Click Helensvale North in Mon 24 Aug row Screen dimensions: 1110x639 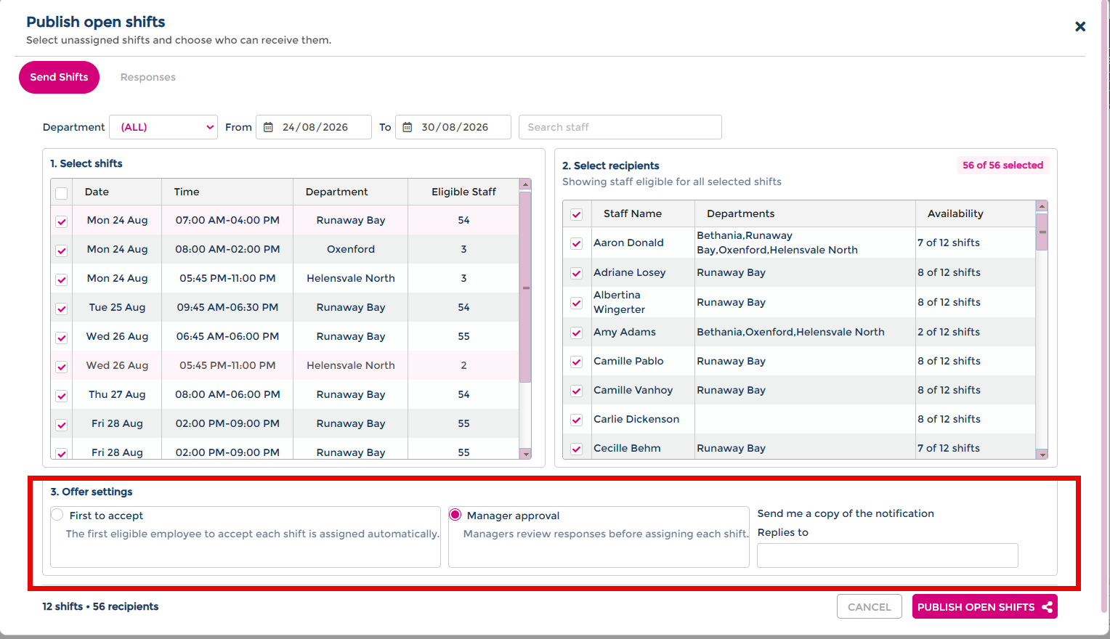click(x=351, y=278)
